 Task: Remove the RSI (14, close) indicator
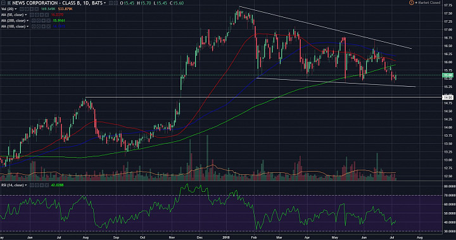[46, 185]
